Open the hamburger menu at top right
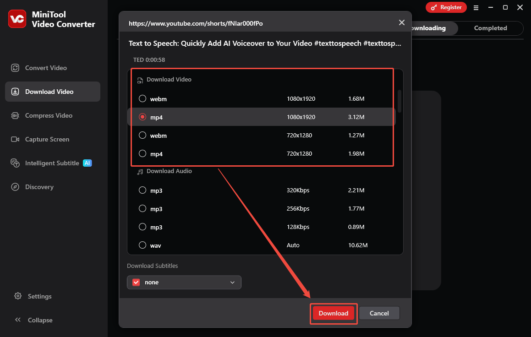 [x=476, y=7]
